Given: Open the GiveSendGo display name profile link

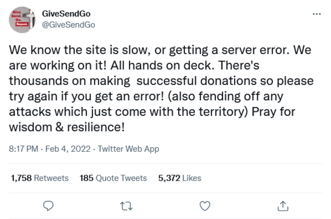Looking at the screenshot, I should tap(66, 14).
